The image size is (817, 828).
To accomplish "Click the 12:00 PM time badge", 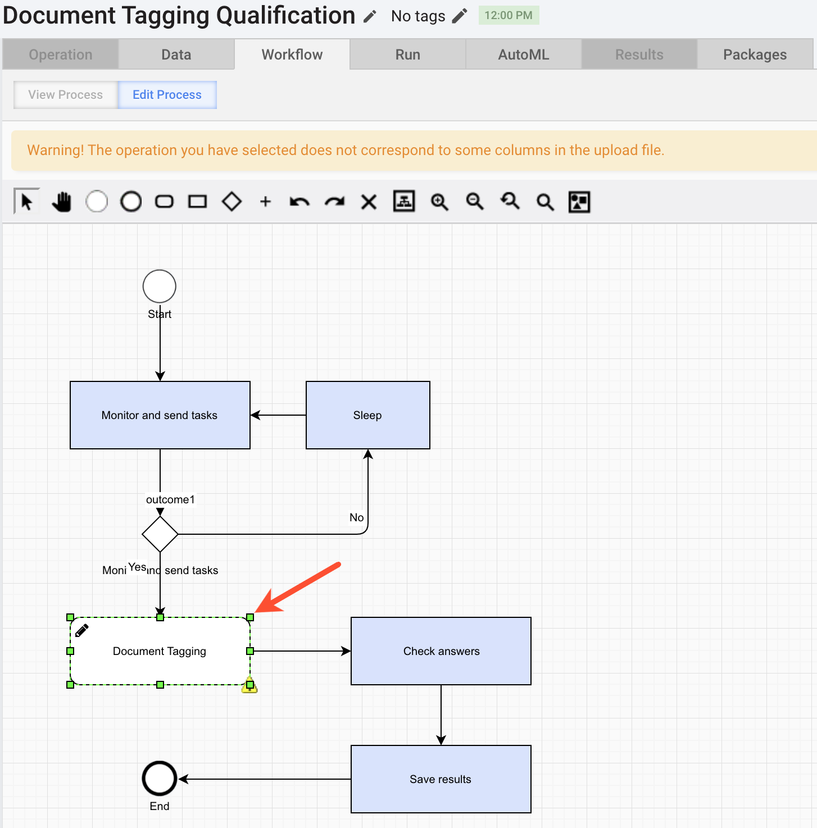I will tap(509, 15).
